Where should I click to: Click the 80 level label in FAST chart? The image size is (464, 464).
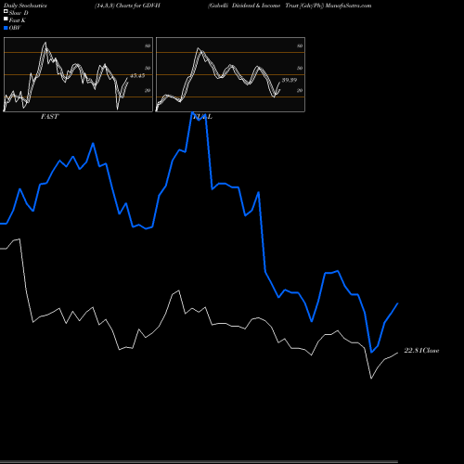tap(148, 45)
